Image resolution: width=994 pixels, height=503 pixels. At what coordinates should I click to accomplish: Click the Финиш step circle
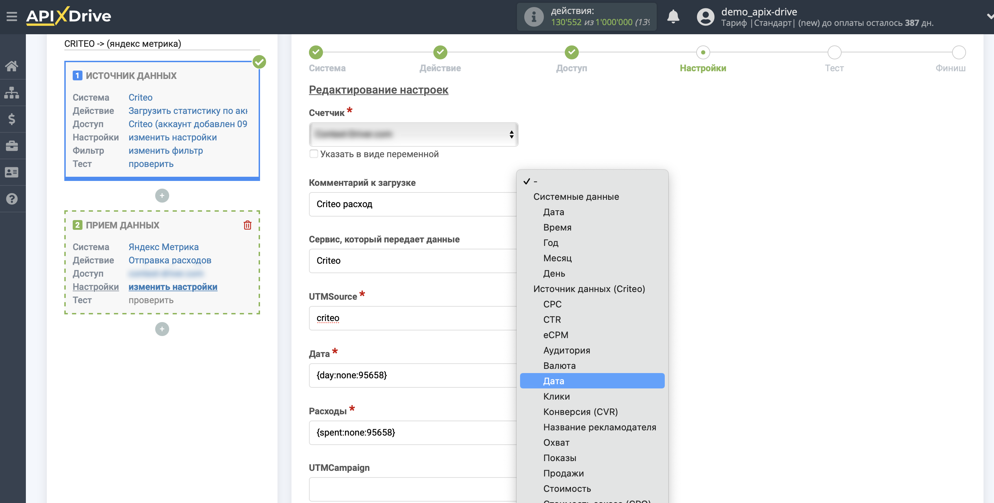[958, 52]
